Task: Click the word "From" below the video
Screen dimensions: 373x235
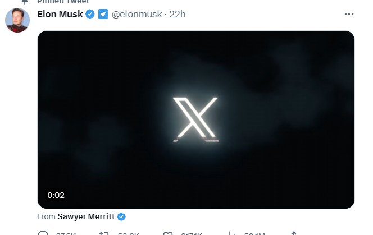Action: click(46, 216)
